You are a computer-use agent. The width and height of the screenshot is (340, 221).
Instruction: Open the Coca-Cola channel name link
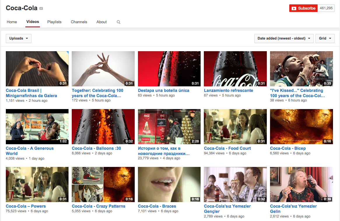(21, 8)
